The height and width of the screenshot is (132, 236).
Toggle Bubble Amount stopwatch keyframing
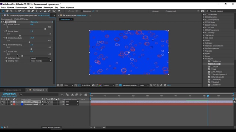click(x=6, y=25)
